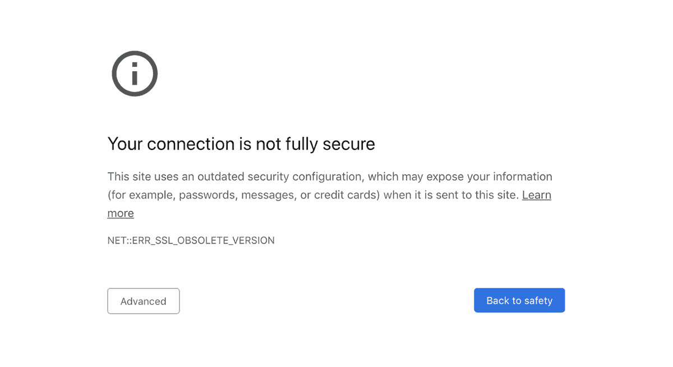This screenshot has height=367, width=673.
Task: Click the Learn more hyperlink about outdated security
Action: pos(536,195)
